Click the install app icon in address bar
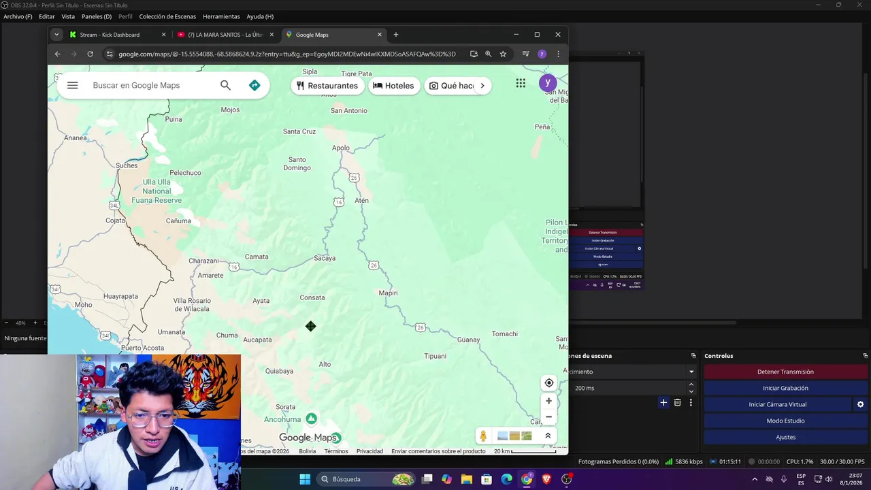Viewport: 871px width, 490px height. tap(474, 54)
